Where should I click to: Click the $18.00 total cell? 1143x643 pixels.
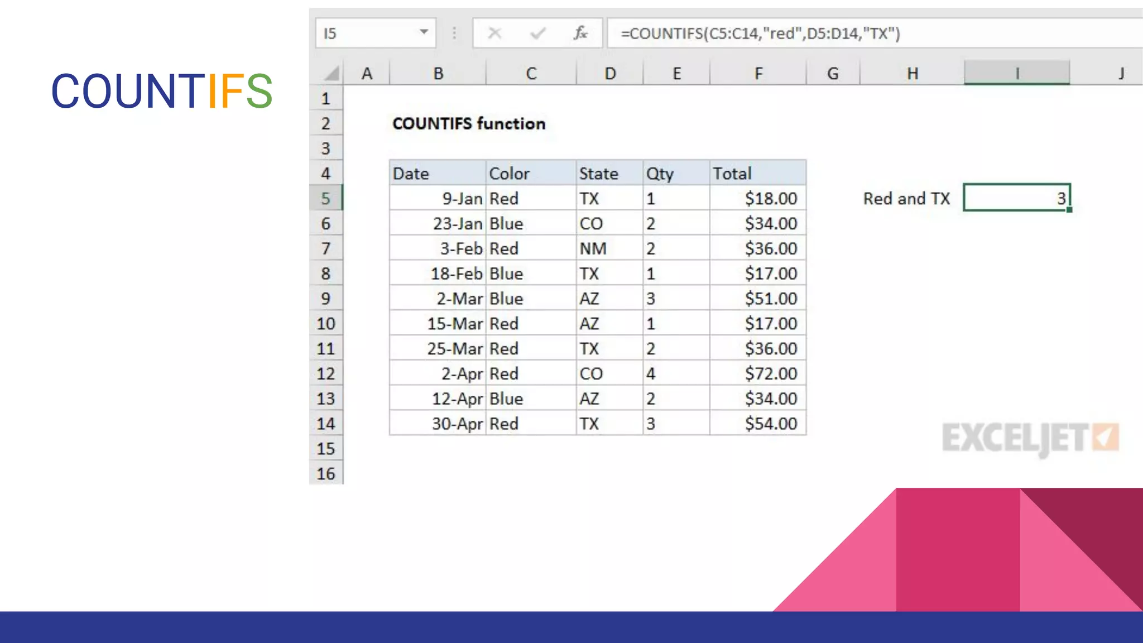click(758, 198)
